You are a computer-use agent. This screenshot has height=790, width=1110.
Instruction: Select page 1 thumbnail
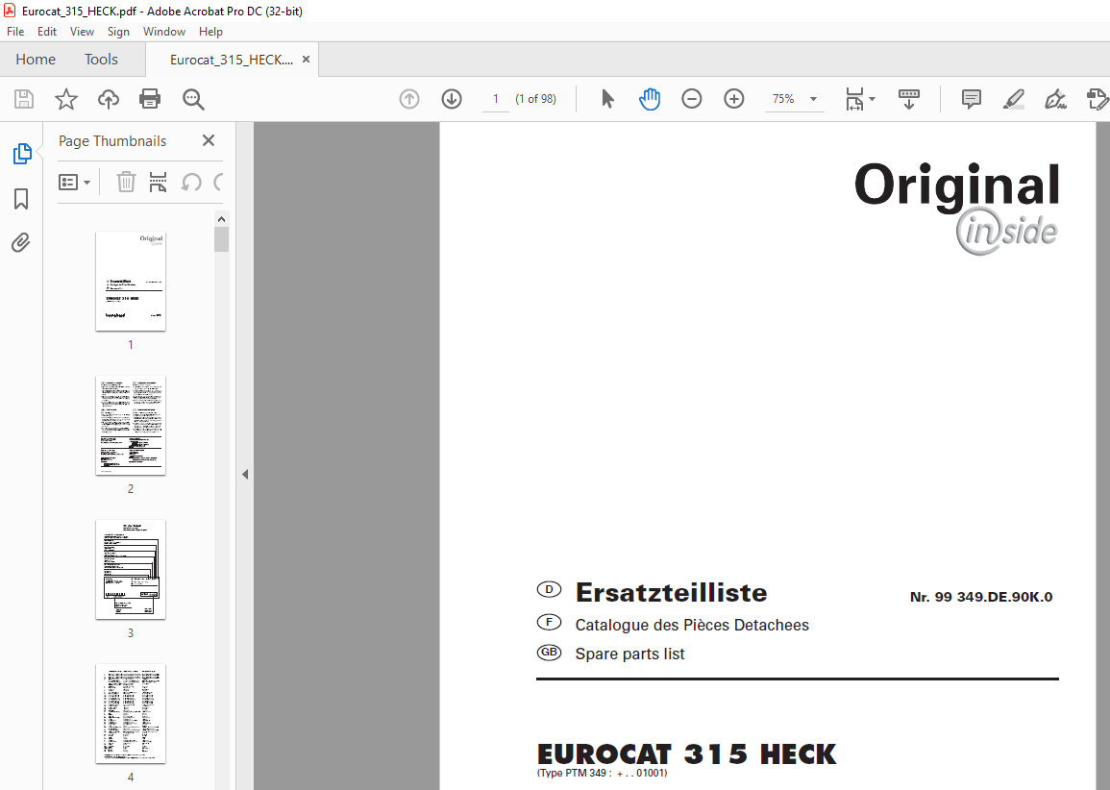(x=131, y=281)
